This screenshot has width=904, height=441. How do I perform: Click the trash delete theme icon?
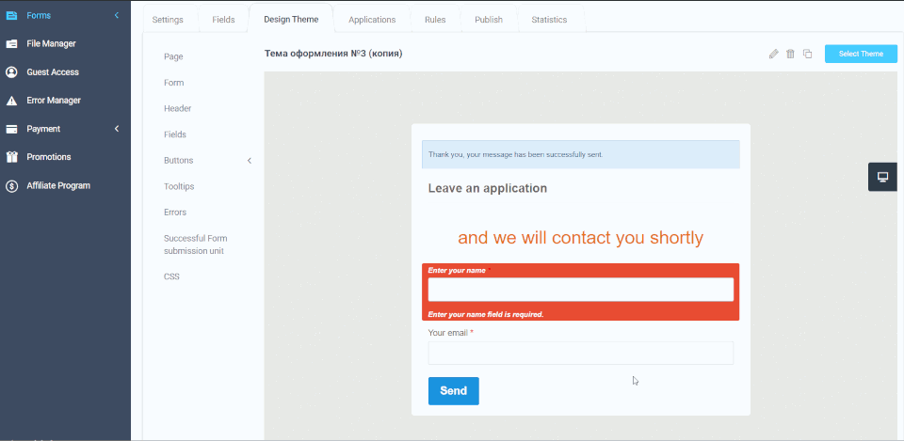pos(791,55)
